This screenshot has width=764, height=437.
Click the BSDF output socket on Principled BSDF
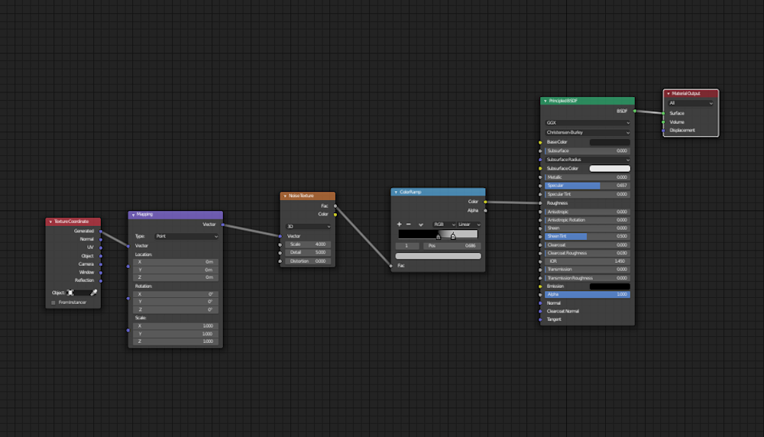click(634, 111)
